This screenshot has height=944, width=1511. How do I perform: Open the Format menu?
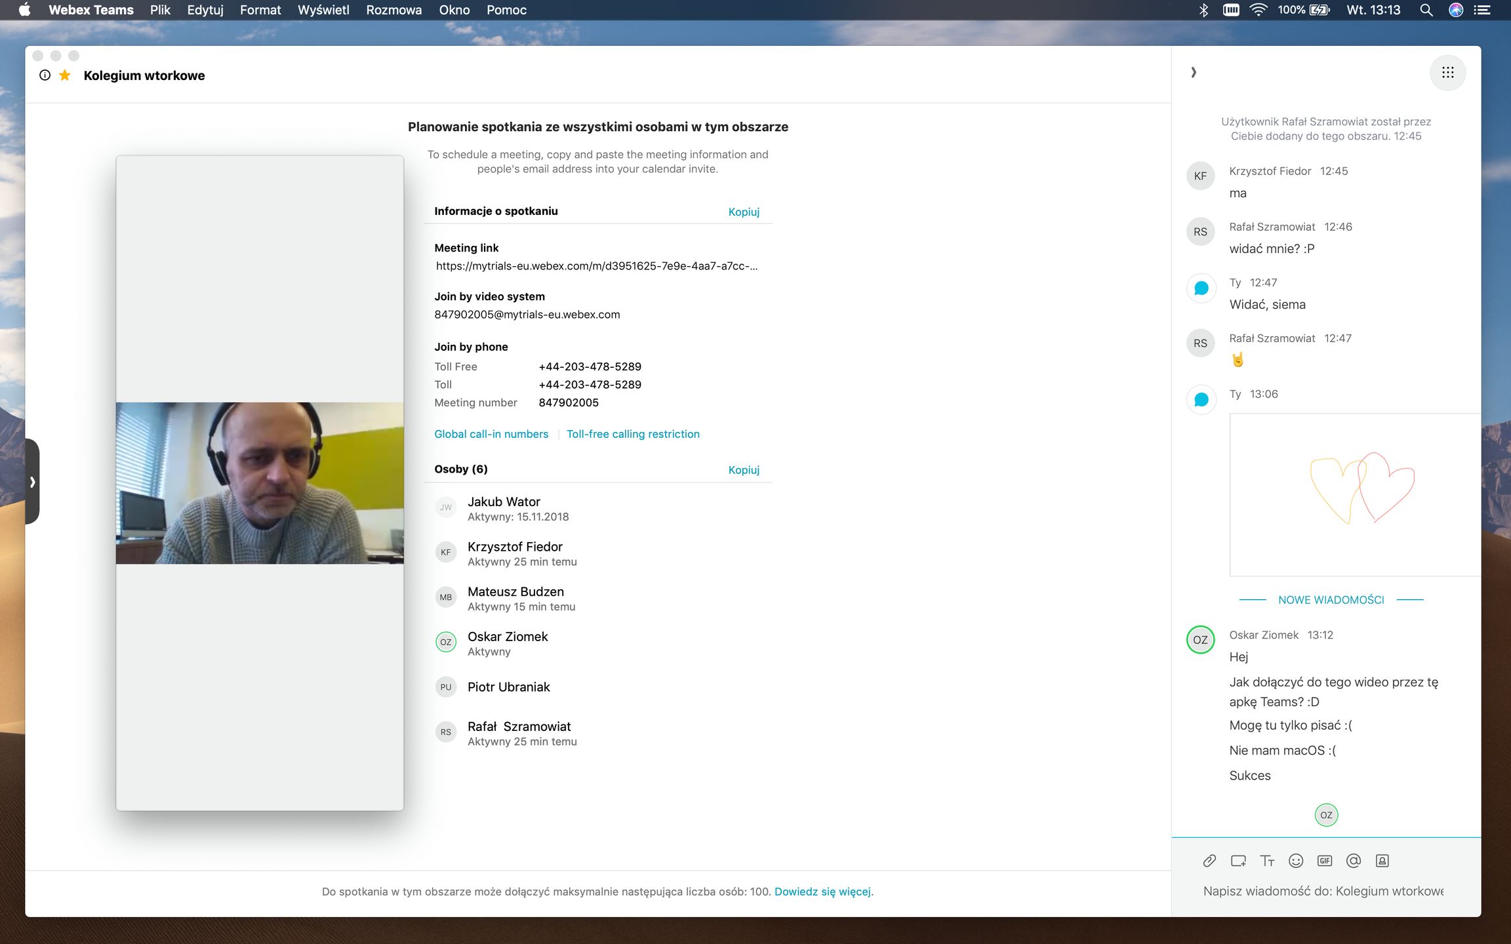260,10
